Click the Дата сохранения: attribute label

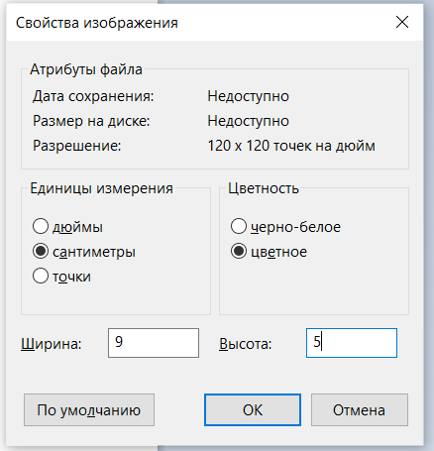click(93, 96)
